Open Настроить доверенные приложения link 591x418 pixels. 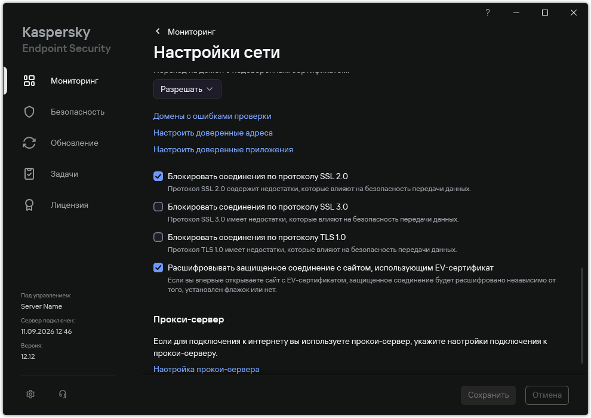223,149
